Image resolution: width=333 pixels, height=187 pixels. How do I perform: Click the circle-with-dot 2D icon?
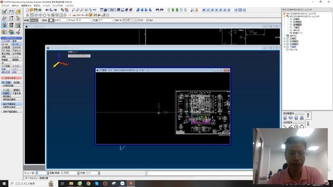(x=296, y=127)
